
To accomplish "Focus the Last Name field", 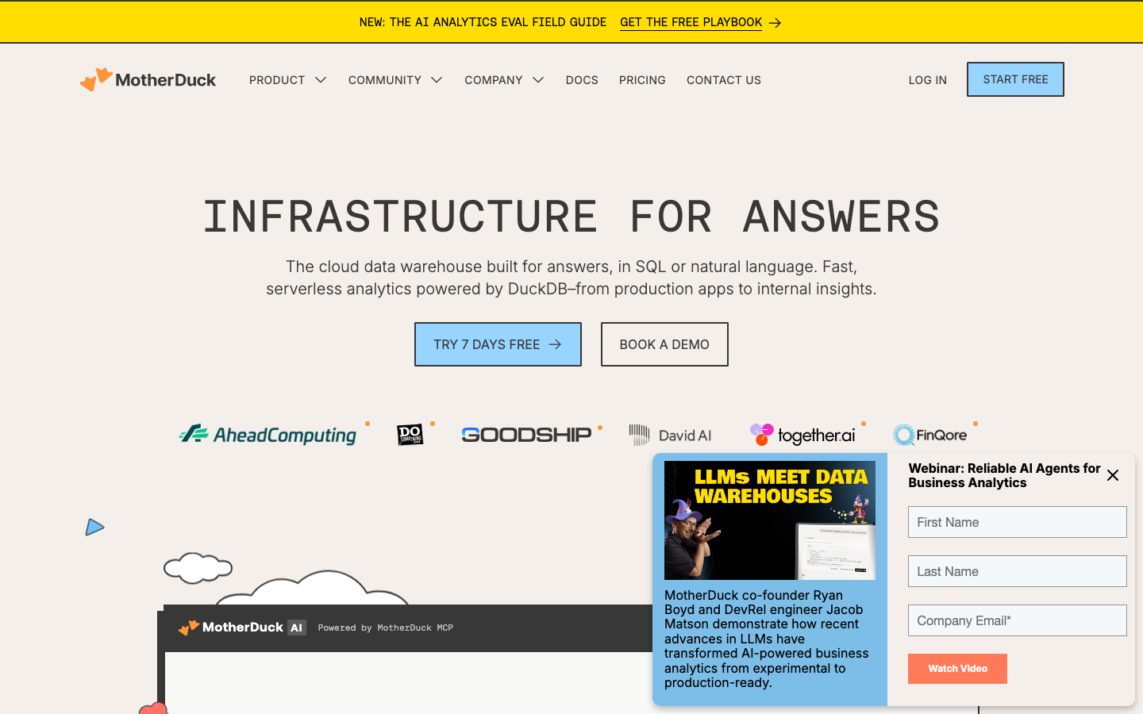I will coord(1018,571).
